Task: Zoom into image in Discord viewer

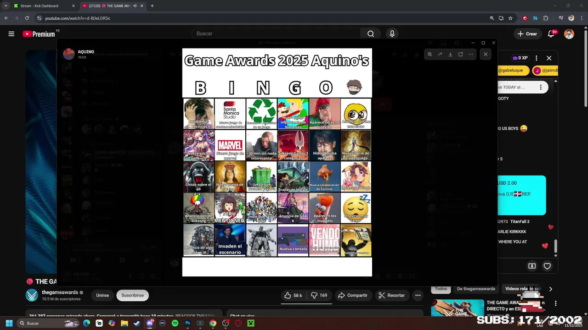Action: pyautogui.click(x=430, y=54)
